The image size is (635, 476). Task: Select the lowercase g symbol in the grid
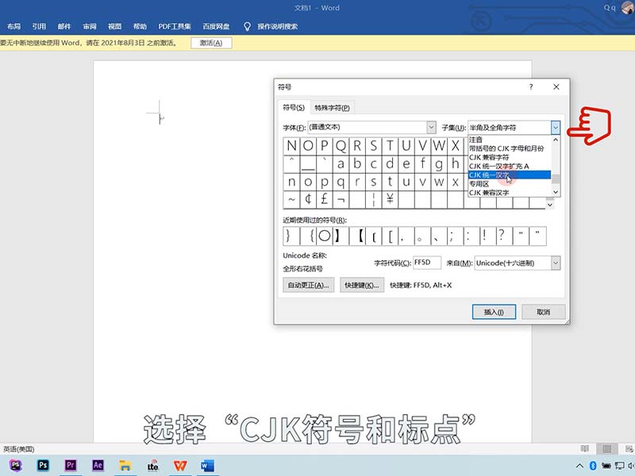point(439,163)
